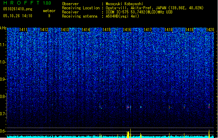Click the 0.7 kHz axis label

coord(3,114)
